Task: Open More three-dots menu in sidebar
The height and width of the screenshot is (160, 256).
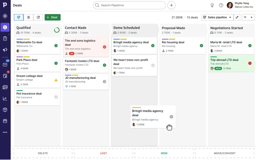Action: tap(5, 132)
